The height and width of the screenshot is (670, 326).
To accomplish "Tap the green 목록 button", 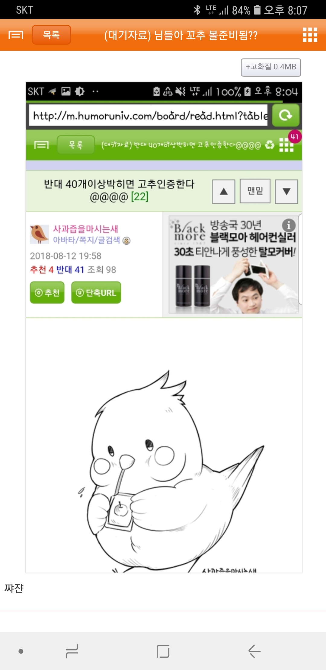I will 76,145.
